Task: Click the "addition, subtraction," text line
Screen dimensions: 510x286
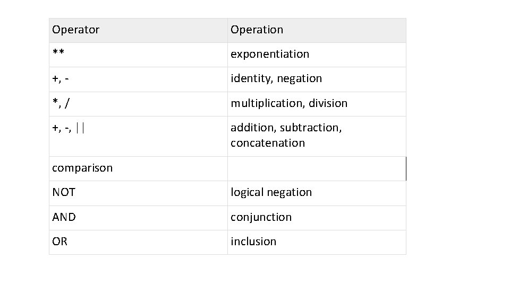Action: (x=286, y=128)
